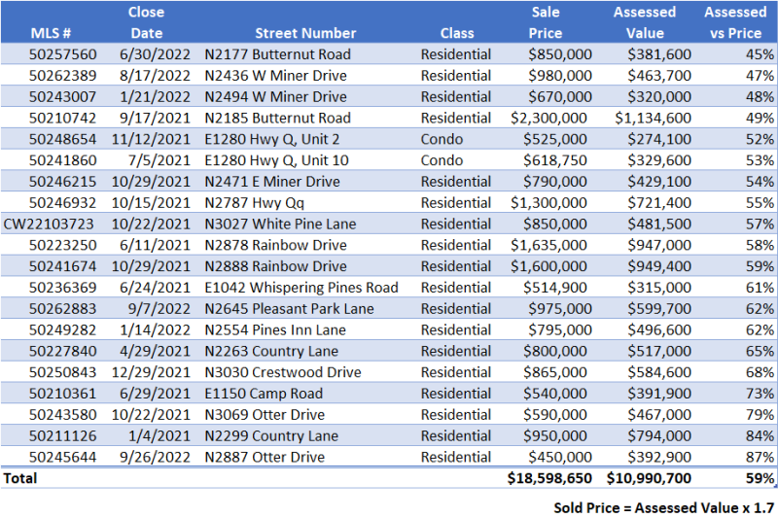Select the Sold Price formula note text

click(664, 507)
